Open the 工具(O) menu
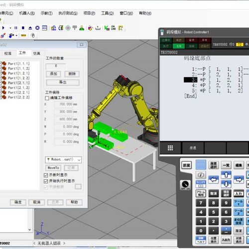Screen dimensions: 249x249 (x=108, y=13)
